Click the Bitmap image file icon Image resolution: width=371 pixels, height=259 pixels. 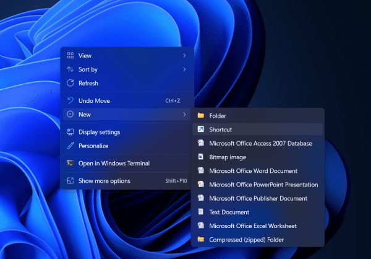pyautogui.click(x=200, y=157)
